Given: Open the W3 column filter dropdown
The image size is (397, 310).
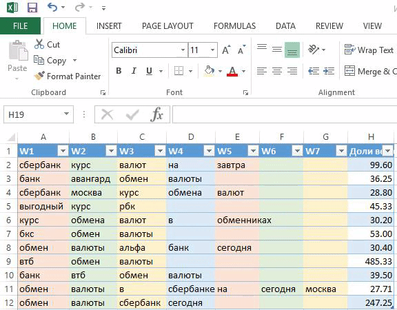Looking at the screenshot, I should pos(160,152).
